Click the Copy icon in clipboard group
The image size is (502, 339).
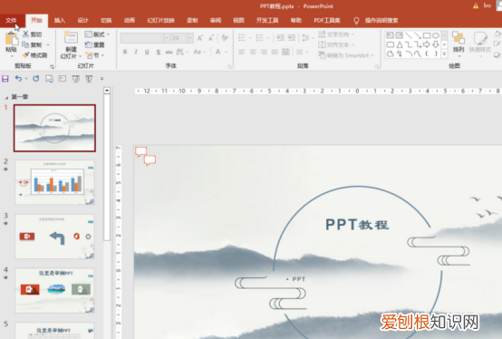tap(25, 44)
